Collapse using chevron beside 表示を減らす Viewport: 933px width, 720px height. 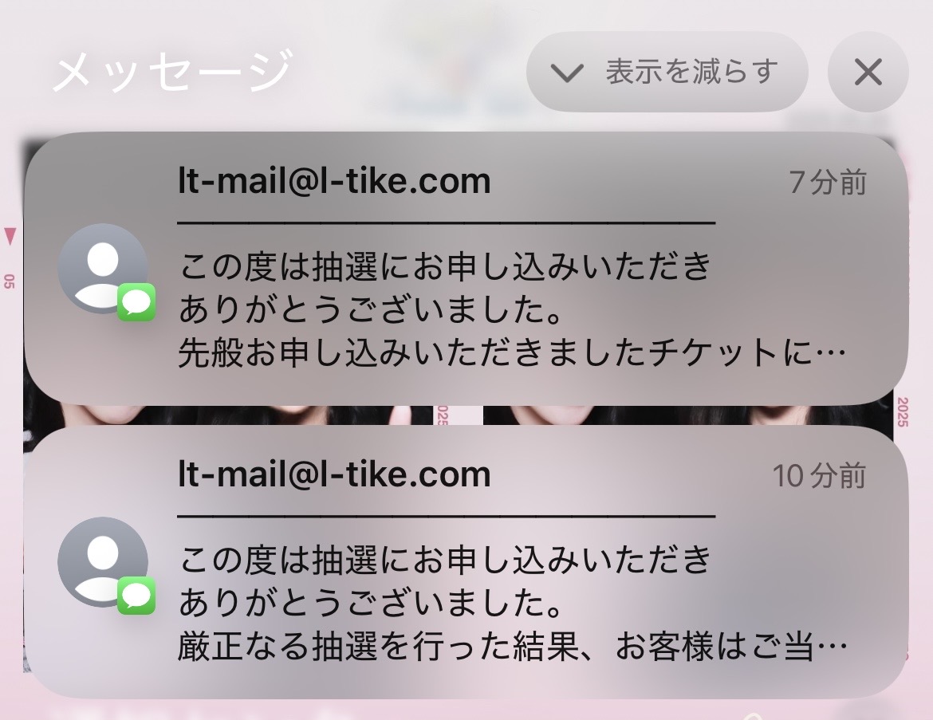[x=566, y=73]
